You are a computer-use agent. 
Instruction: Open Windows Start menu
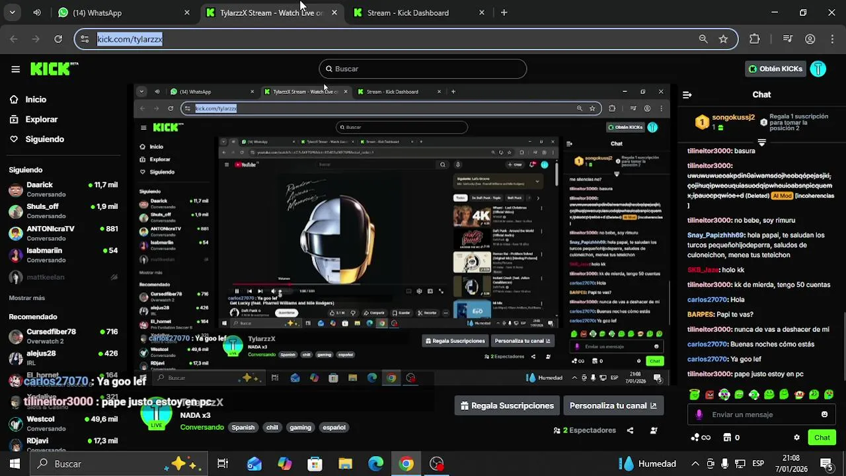[15, 464]
